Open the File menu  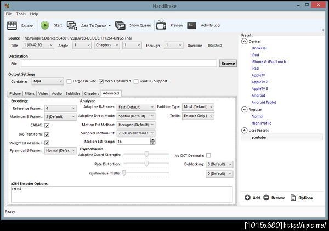click(9, 14)
